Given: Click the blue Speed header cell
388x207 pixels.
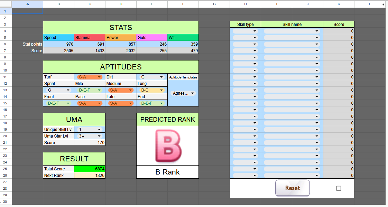Looking at the screenshot, I should click(x=59, y=37).
